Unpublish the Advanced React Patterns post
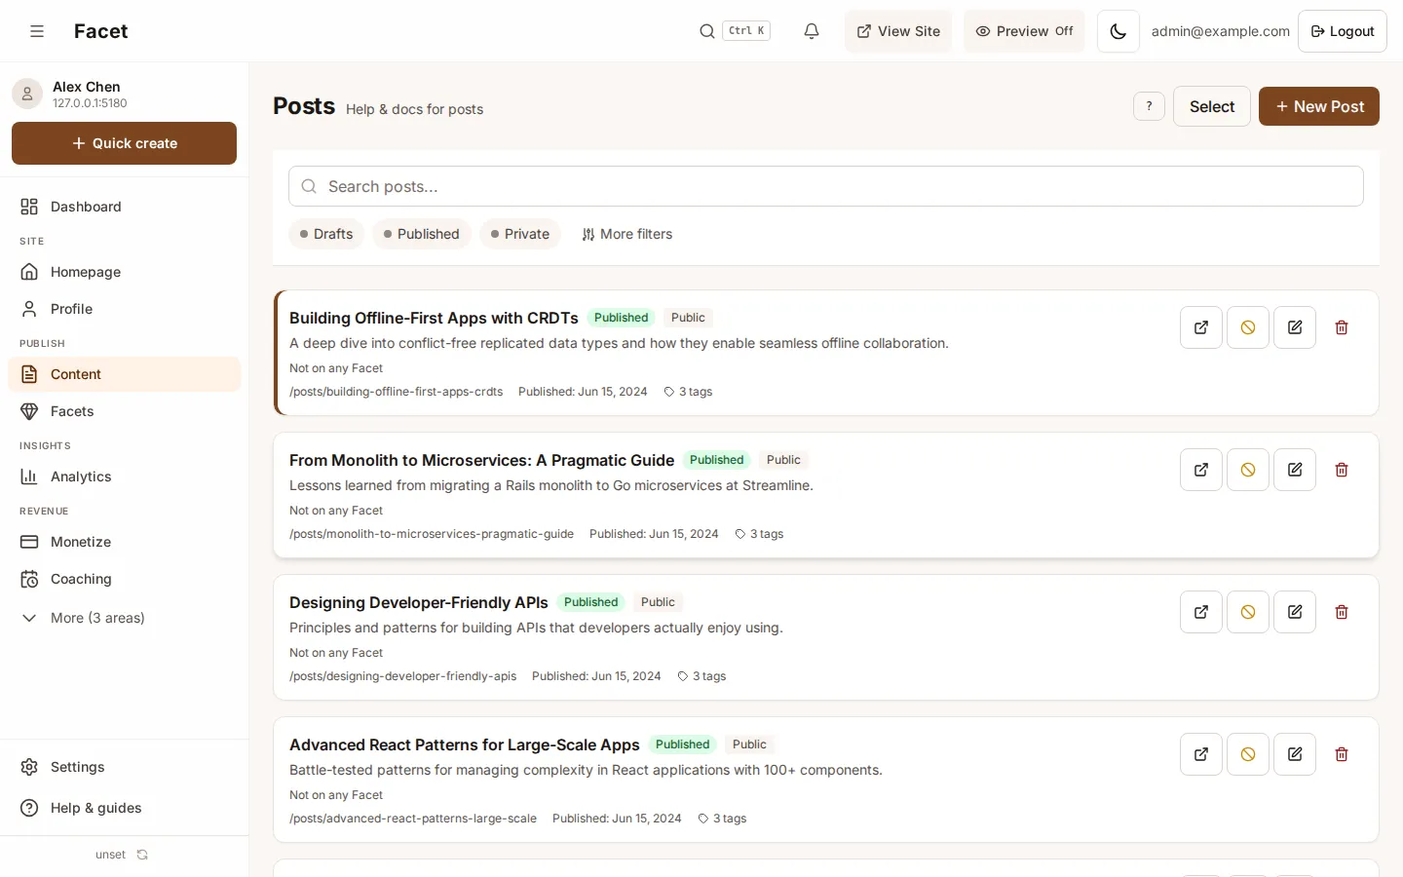This screenshot has width=1403, height=877. (1248, 754)
